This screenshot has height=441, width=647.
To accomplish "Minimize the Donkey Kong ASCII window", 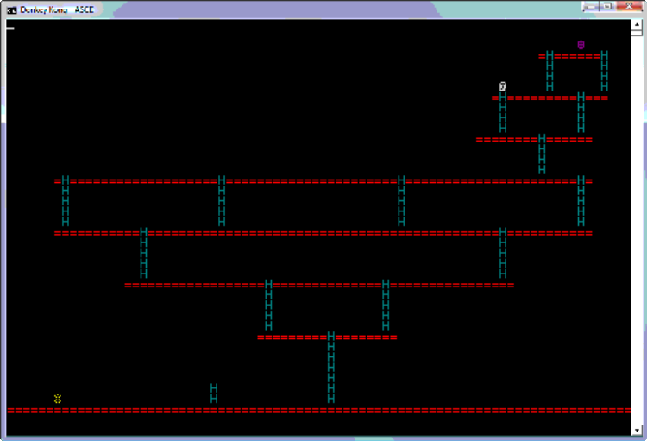I will (x=590, y=6).
